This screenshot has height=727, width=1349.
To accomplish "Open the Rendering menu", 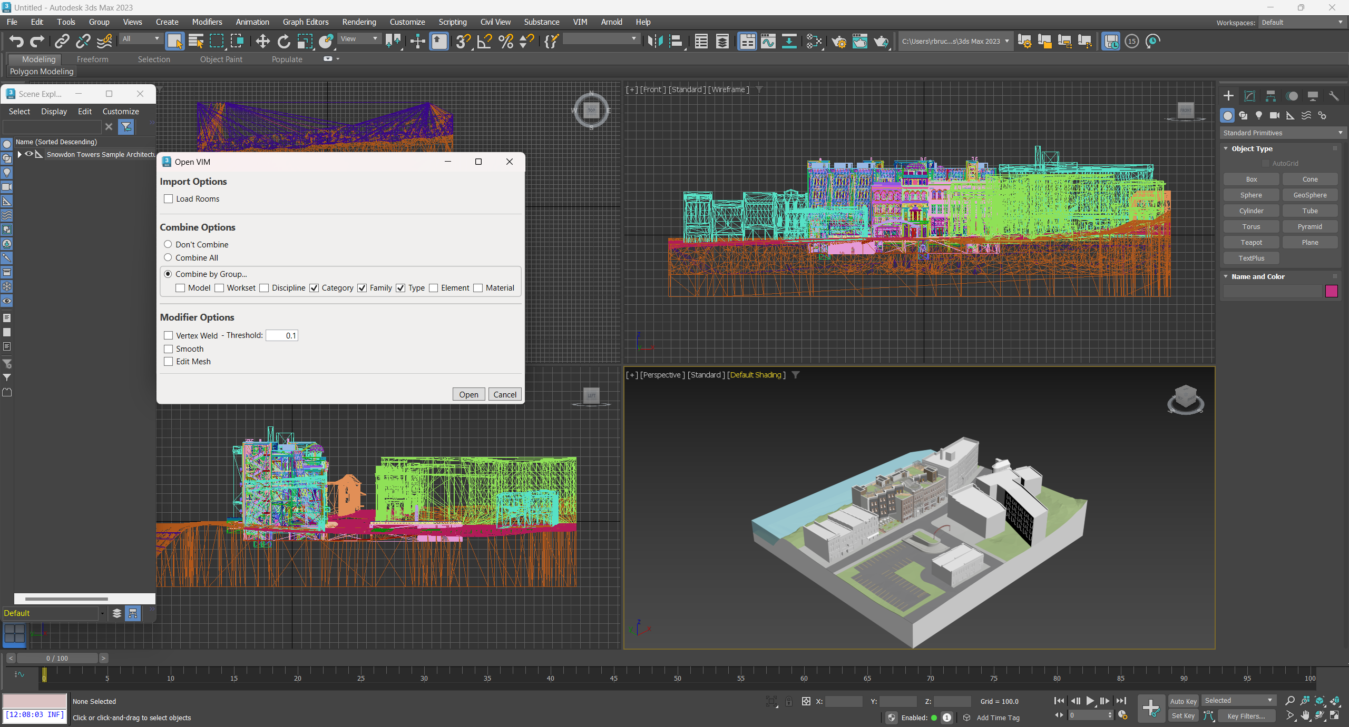I will point(359,22).
